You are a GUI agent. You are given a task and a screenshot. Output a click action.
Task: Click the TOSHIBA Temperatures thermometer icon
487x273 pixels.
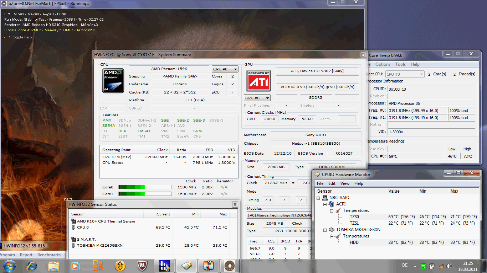tap(338, 236)
